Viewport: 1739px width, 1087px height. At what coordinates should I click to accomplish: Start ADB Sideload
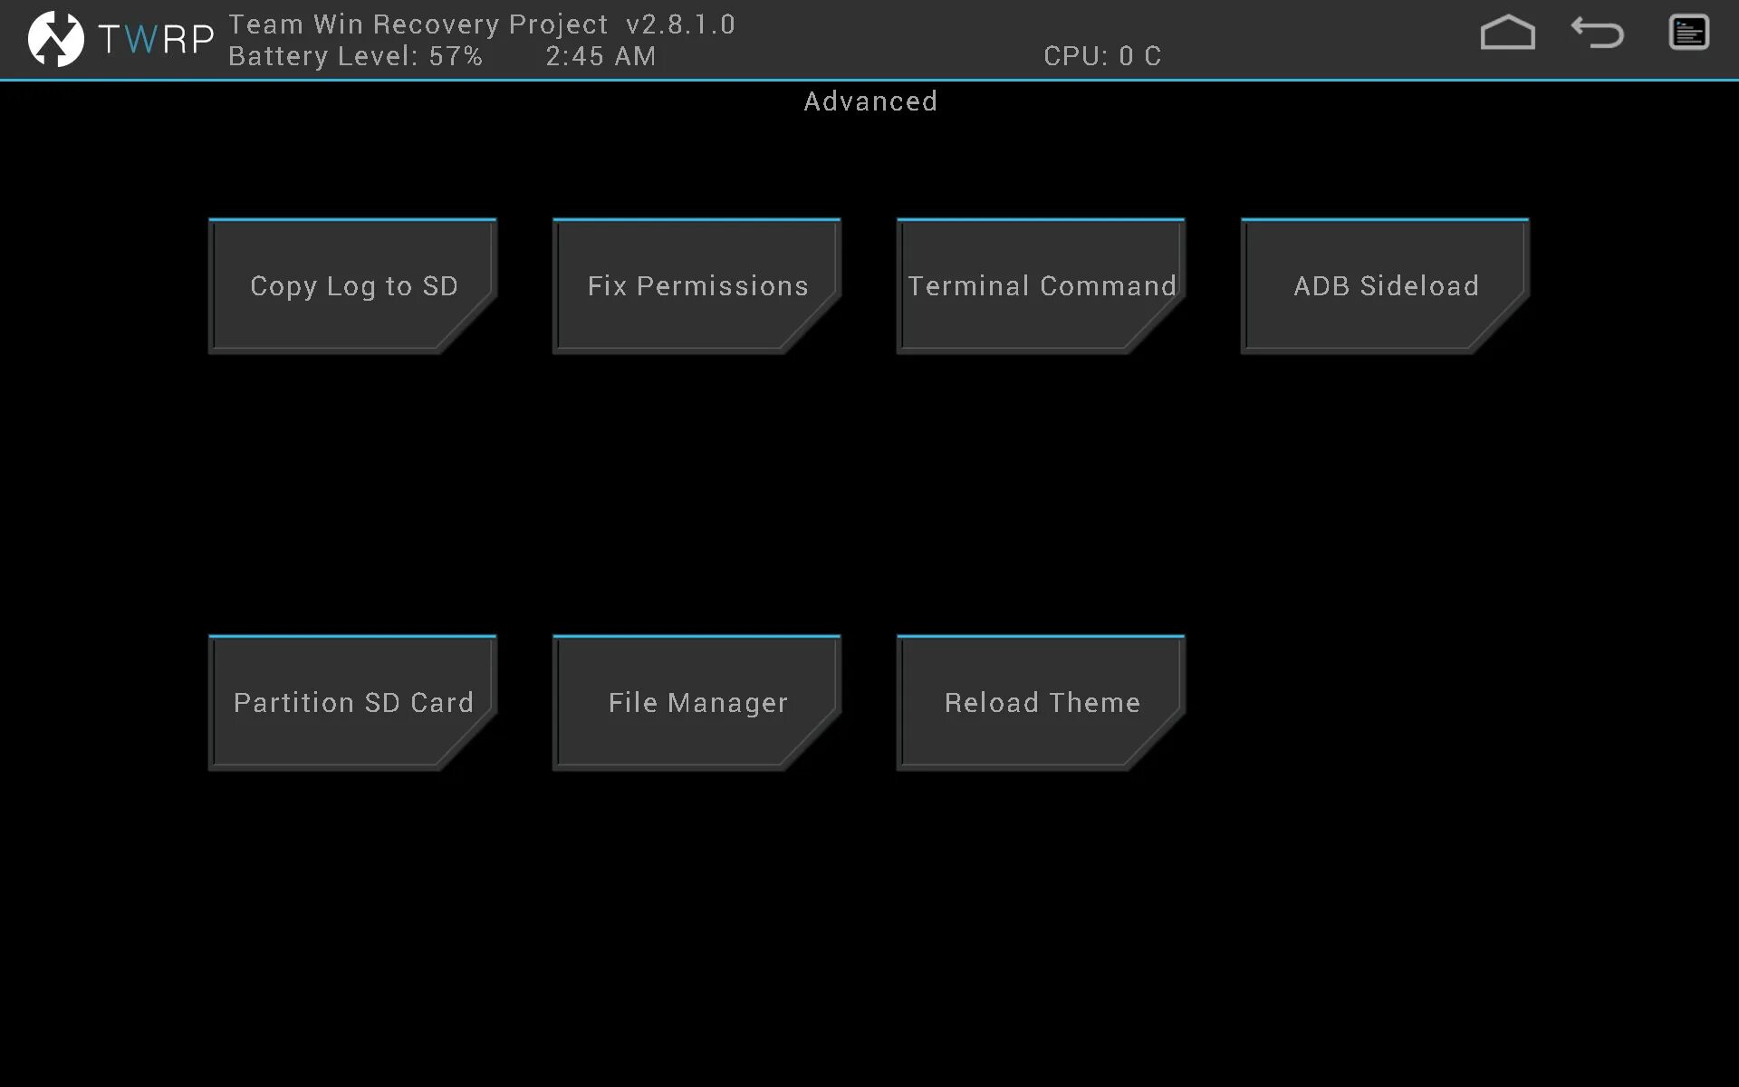[x=1385, y=285]
